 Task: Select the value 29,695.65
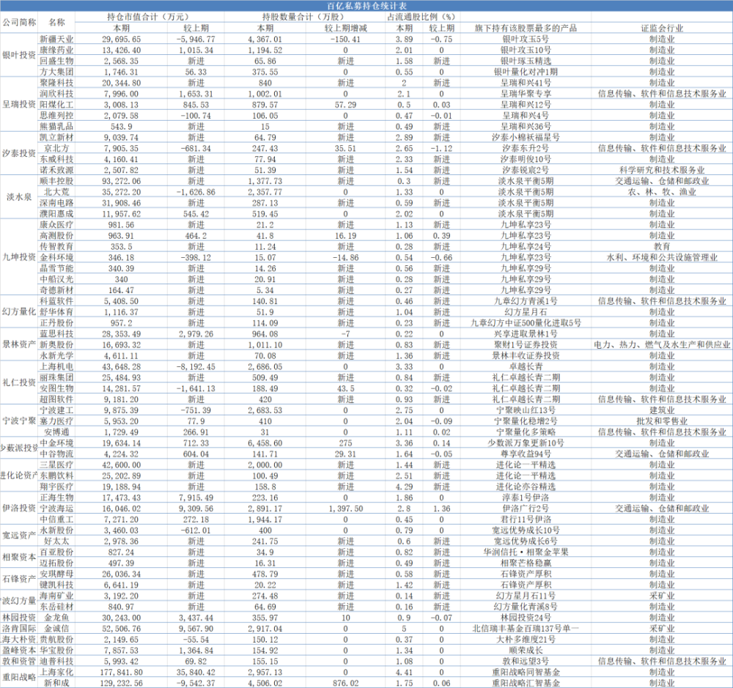(121, 40)
